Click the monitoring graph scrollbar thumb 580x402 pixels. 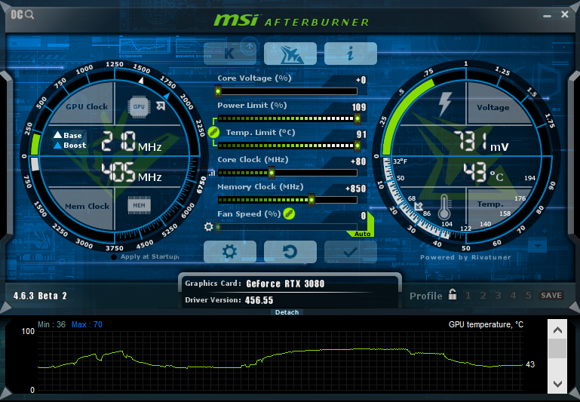(557, 348)
